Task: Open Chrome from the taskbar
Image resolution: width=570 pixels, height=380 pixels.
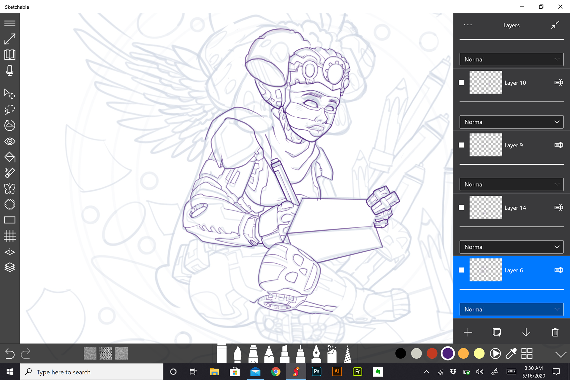Action: click(x=276, y=372)
